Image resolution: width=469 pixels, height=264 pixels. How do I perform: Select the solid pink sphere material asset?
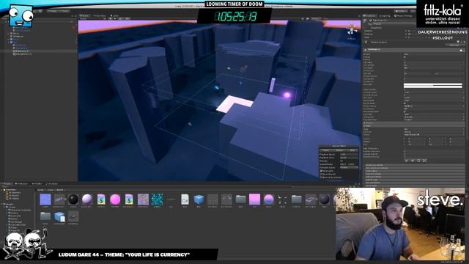tap(115, 199)
